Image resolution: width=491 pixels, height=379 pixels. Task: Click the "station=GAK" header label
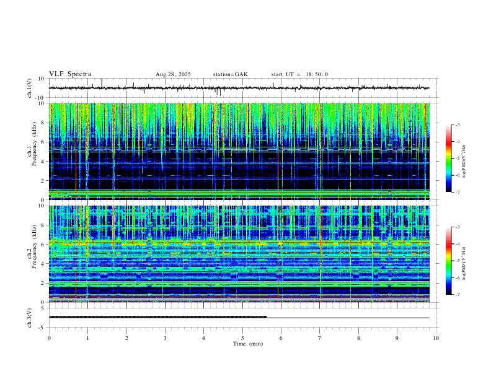(x=230, y=74)
